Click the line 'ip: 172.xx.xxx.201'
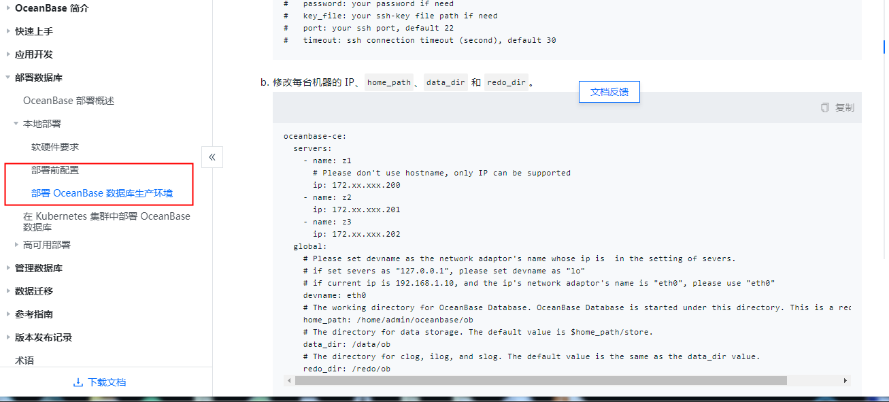The height and width of the screenshot is (402, 889). [x=356, y=210]
